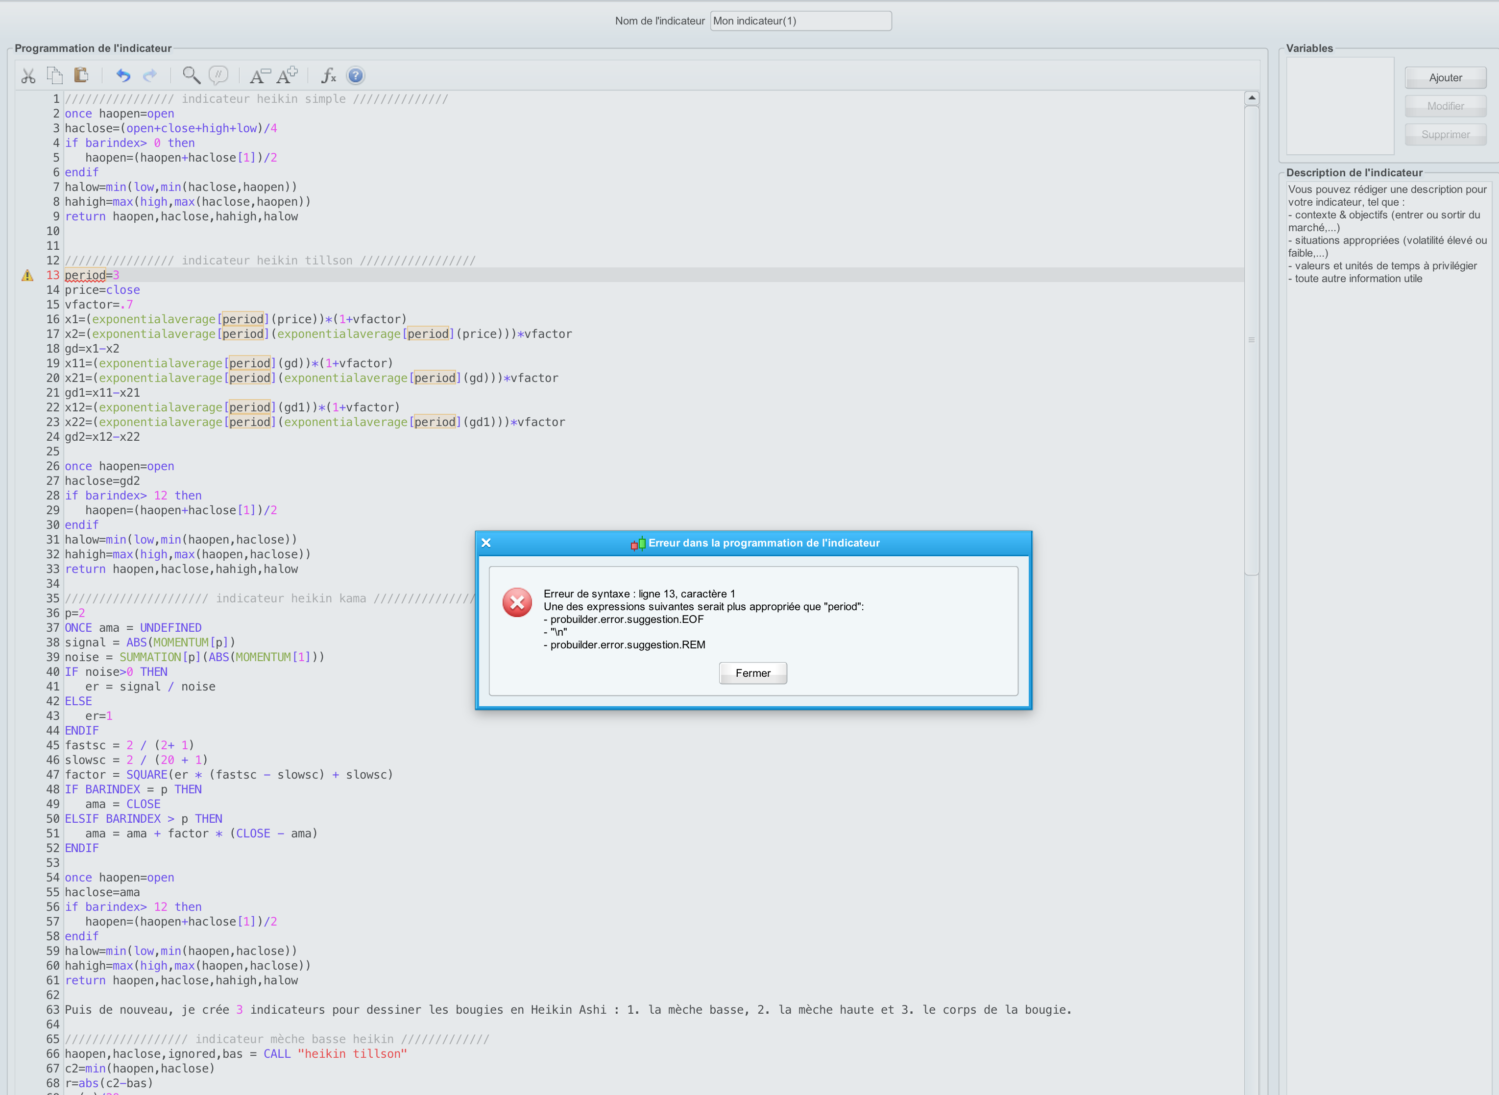The image size is (1499, 1095).
Task: Click the Paste clipboard icon
Action: (81, 75)
